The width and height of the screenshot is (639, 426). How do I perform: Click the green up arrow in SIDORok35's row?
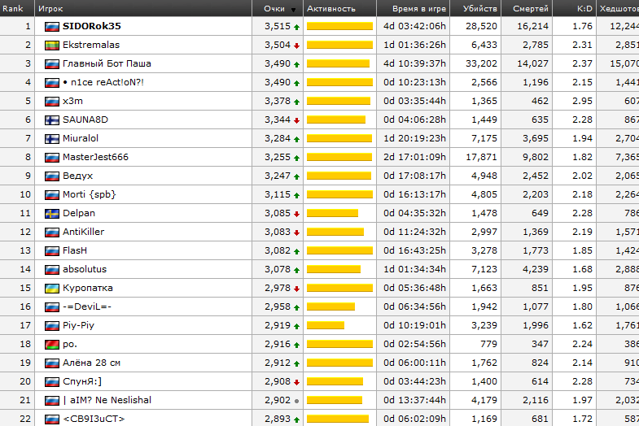pos(296,27)
